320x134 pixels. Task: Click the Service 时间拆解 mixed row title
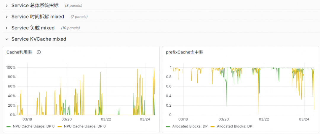pyautogui.click(x=38, y=17)
